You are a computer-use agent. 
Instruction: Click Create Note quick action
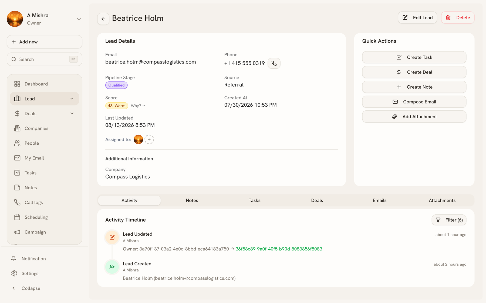coord(414,87)
